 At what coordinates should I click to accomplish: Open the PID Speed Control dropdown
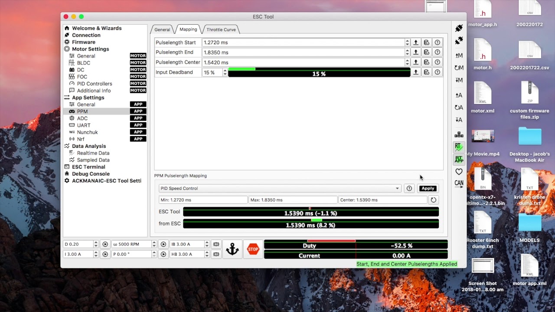click(280, 188)
